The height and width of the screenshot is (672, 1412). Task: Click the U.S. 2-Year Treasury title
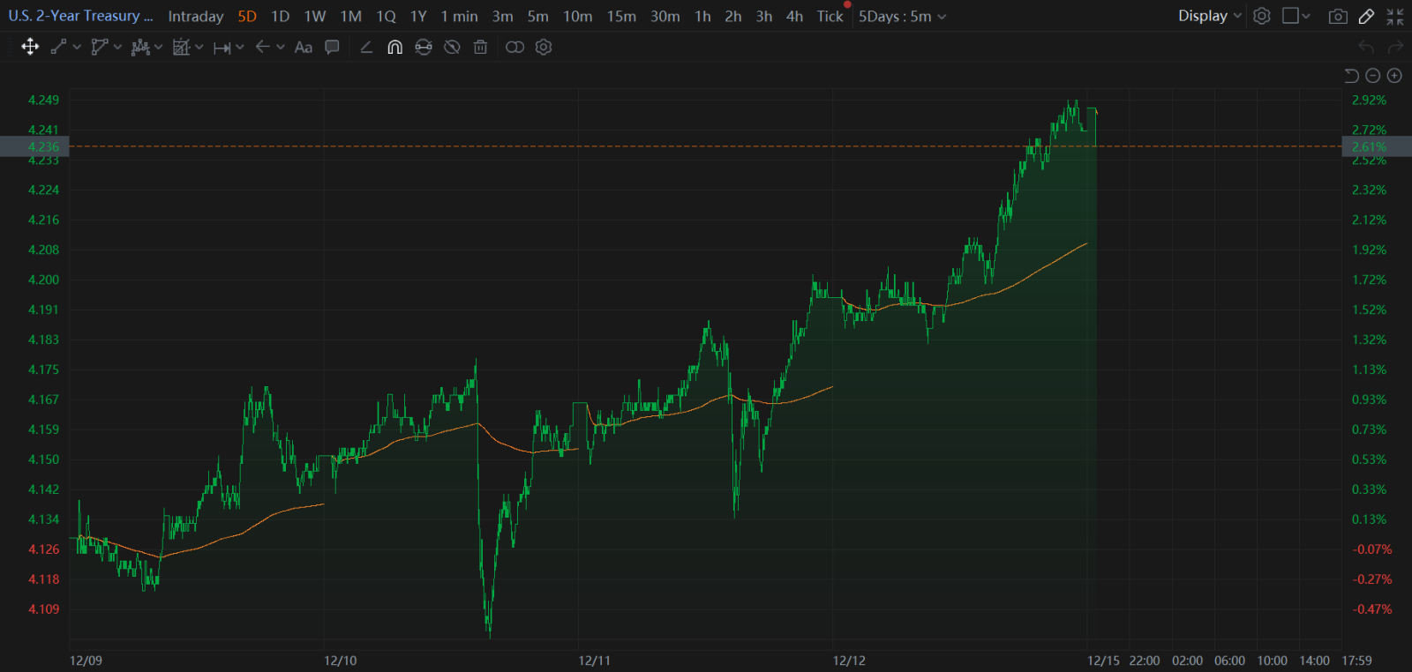(x=80, y=16)
